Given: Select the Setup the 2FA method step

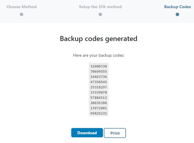Looking at the screenshot, I should tap(100, 7).
